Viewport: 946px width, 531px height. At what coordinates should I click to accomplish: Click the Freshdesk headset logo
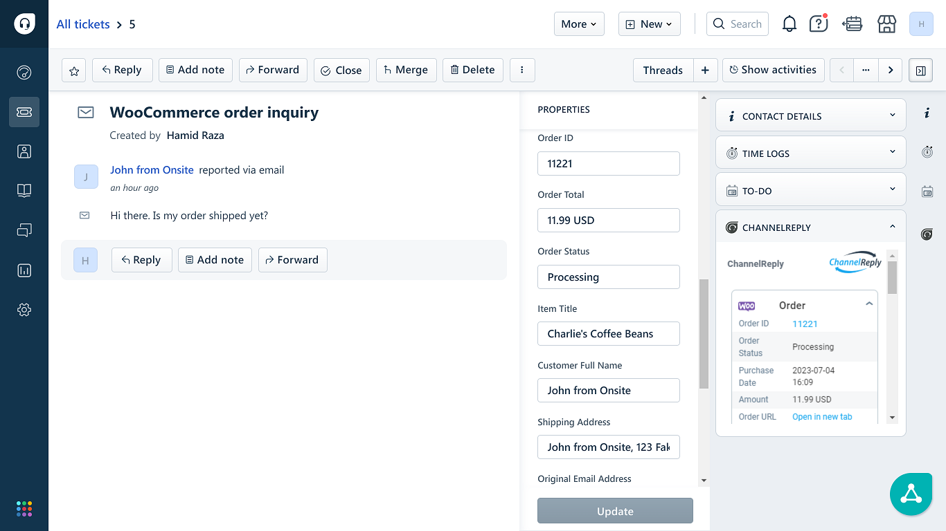coord(24,24)
